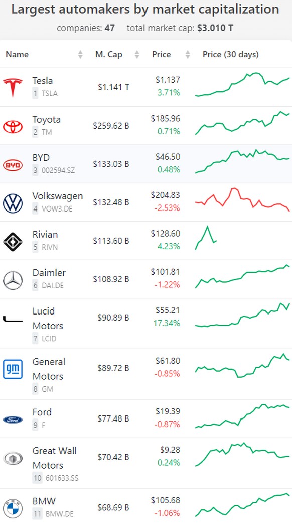Select the Rivian diamond logo

(13, 242)
